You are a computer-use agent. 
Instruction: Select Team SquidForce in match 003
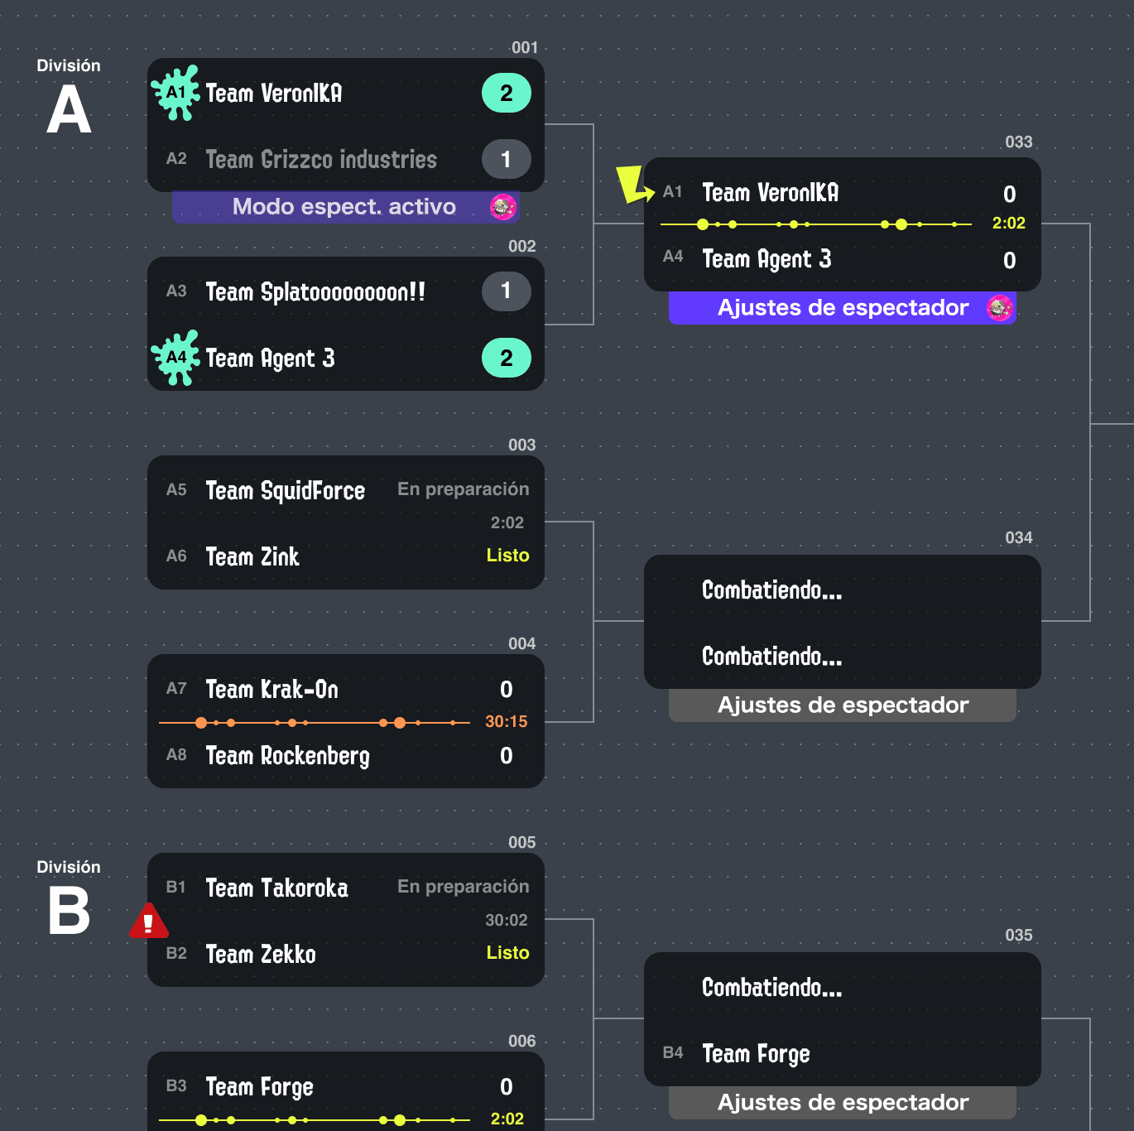click(x=286, y=490)
